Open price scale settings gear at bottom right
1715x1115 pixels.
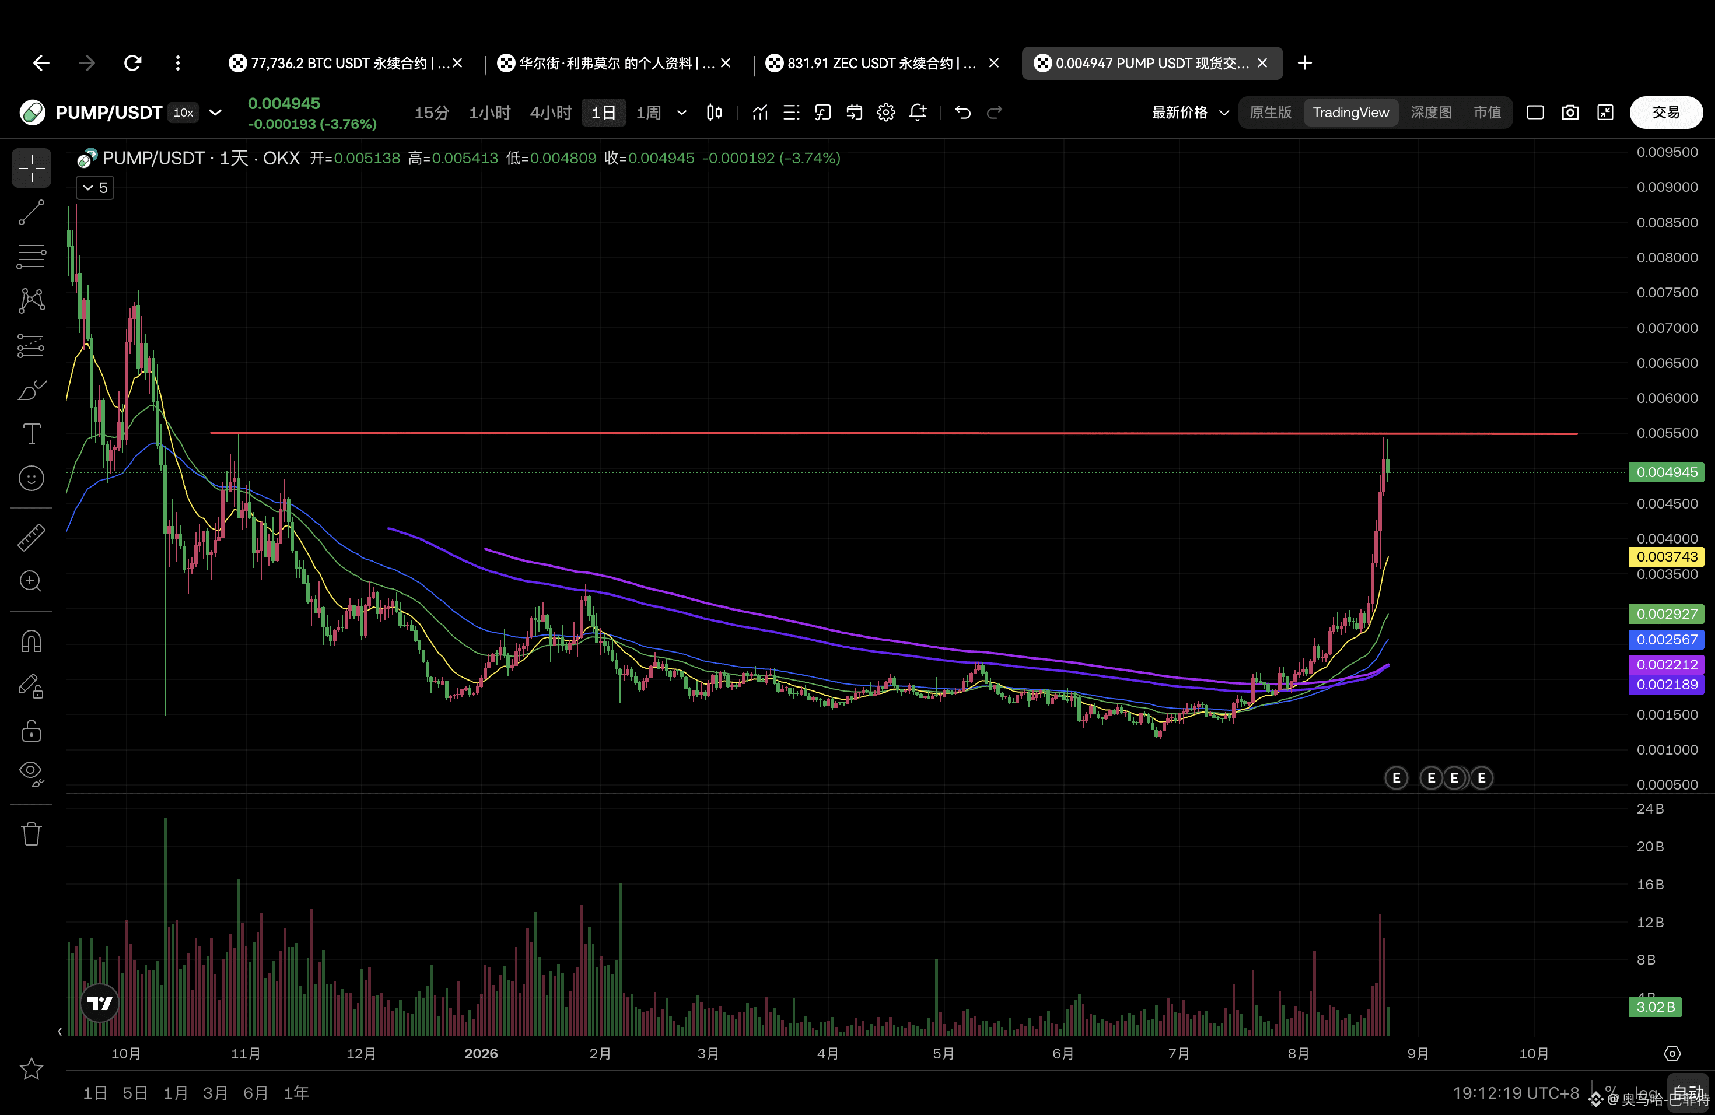click(x=1672, y=1054)
